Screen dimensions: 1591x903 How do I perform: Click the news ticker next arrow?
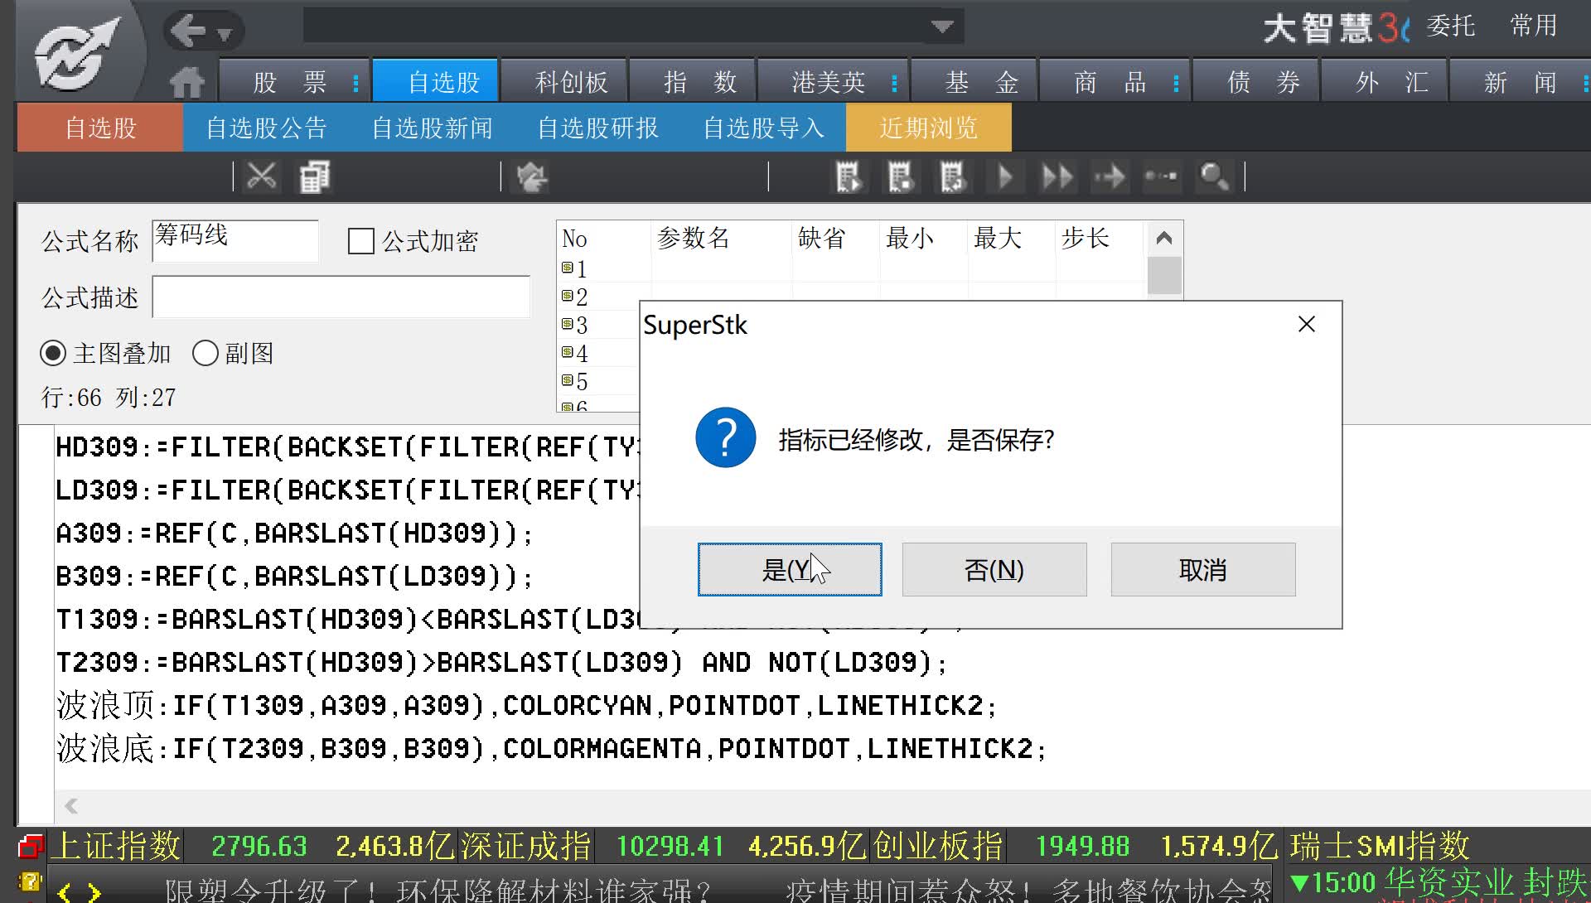tap(94, 891)
